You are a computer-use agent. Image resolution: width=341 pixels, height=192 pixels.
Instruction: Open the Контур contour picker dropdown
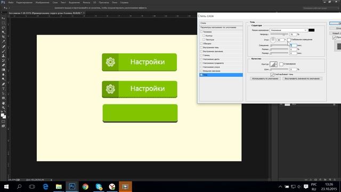276,64
